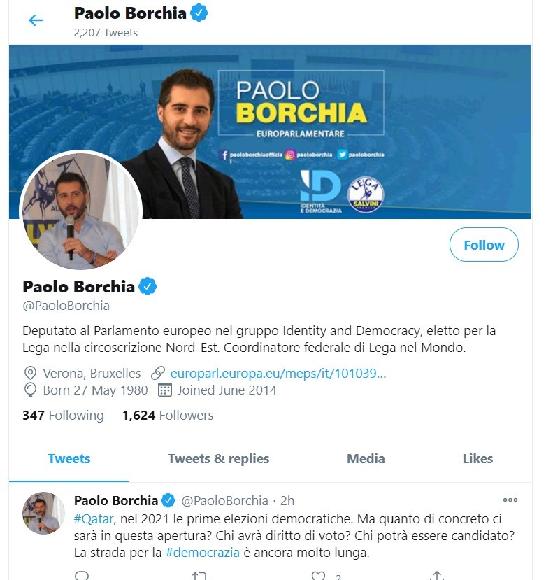This screenshot has height=580, width=546.
Task: Click the #democrazia hashtag
Action: pyautogui.click(x=203, y=553)
